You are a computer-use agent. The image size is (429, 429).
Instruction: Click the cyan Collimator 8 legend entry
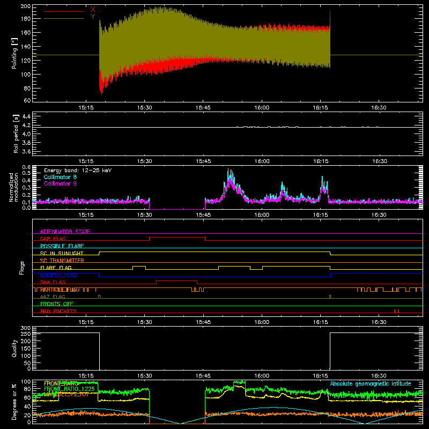click(60, 177)
